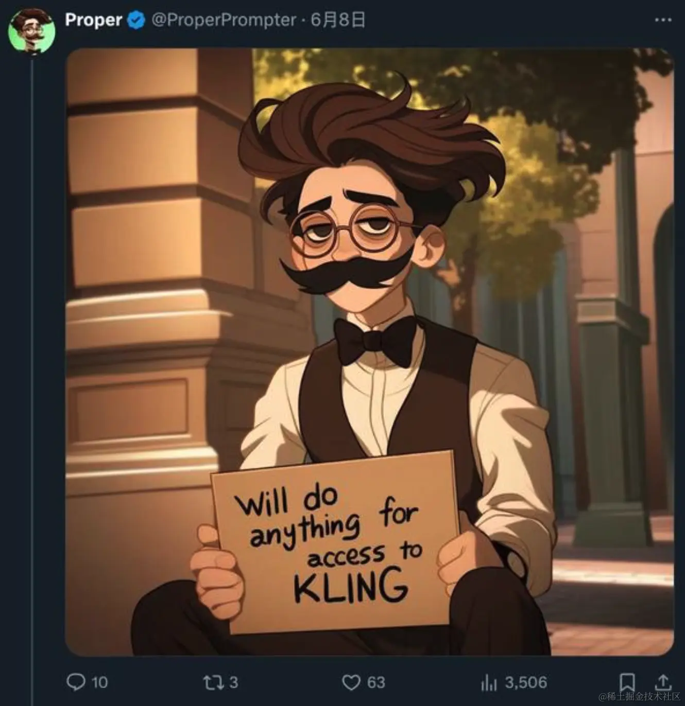This screenshot has height=706, width=685.
Task: Click the like count 63
Action: [376, 683]
